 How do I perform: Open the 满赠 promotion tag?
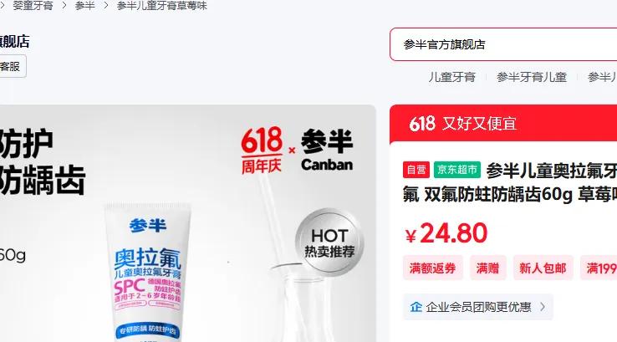point(487,268)
